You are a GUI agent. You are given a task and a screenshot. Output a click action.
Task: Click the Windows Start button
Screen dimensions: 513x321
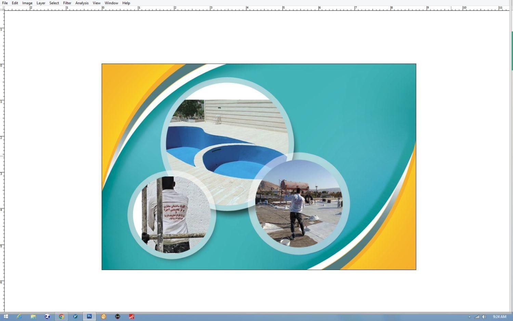point(5,317)
